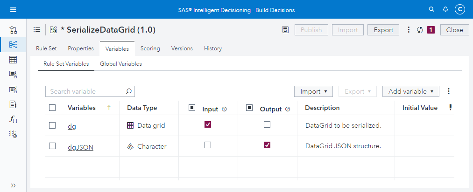Open the Import dropdown above table
473x192 pixels.
pyautogui.click(x=313, y=91)
